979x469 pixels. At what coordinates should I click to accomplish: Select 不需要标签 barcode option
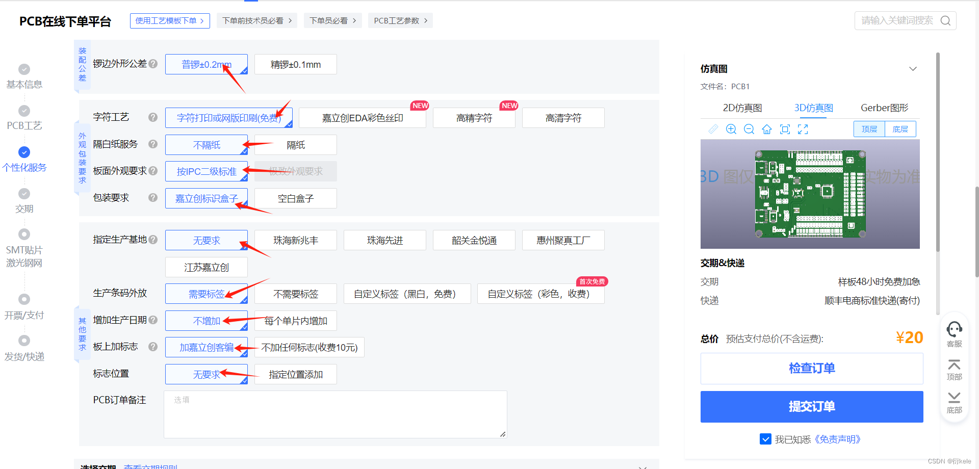296,294
